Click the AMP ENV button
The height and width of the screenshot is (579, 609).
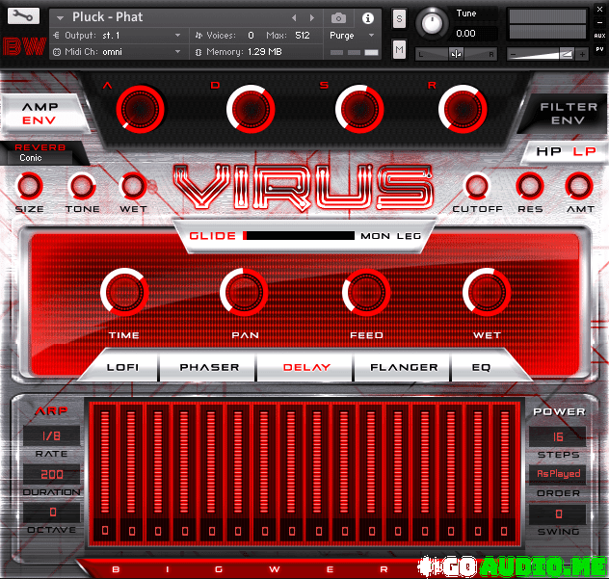tap(40, 114)
